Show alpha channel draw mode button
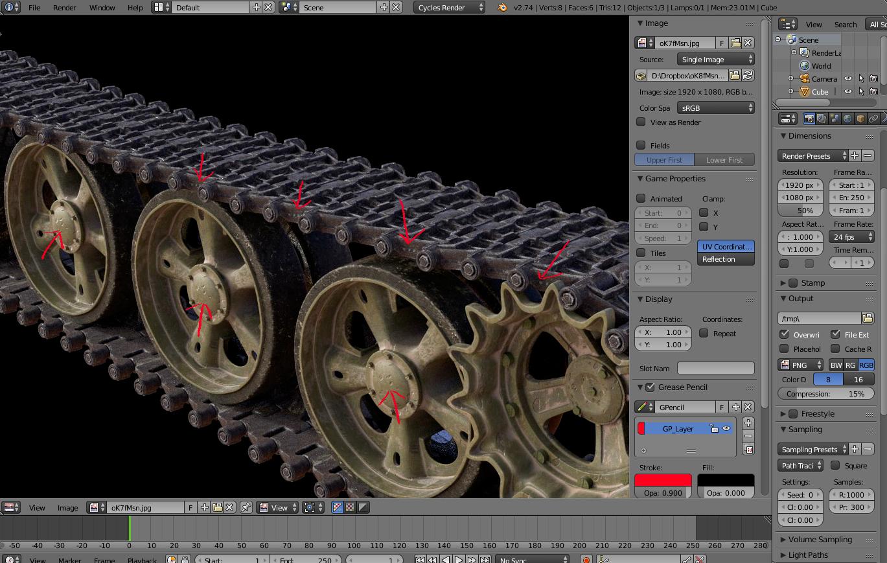 click(363, 507)
